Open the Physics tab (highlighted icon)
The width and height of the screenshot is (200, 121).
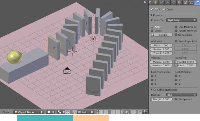(197, 3)
